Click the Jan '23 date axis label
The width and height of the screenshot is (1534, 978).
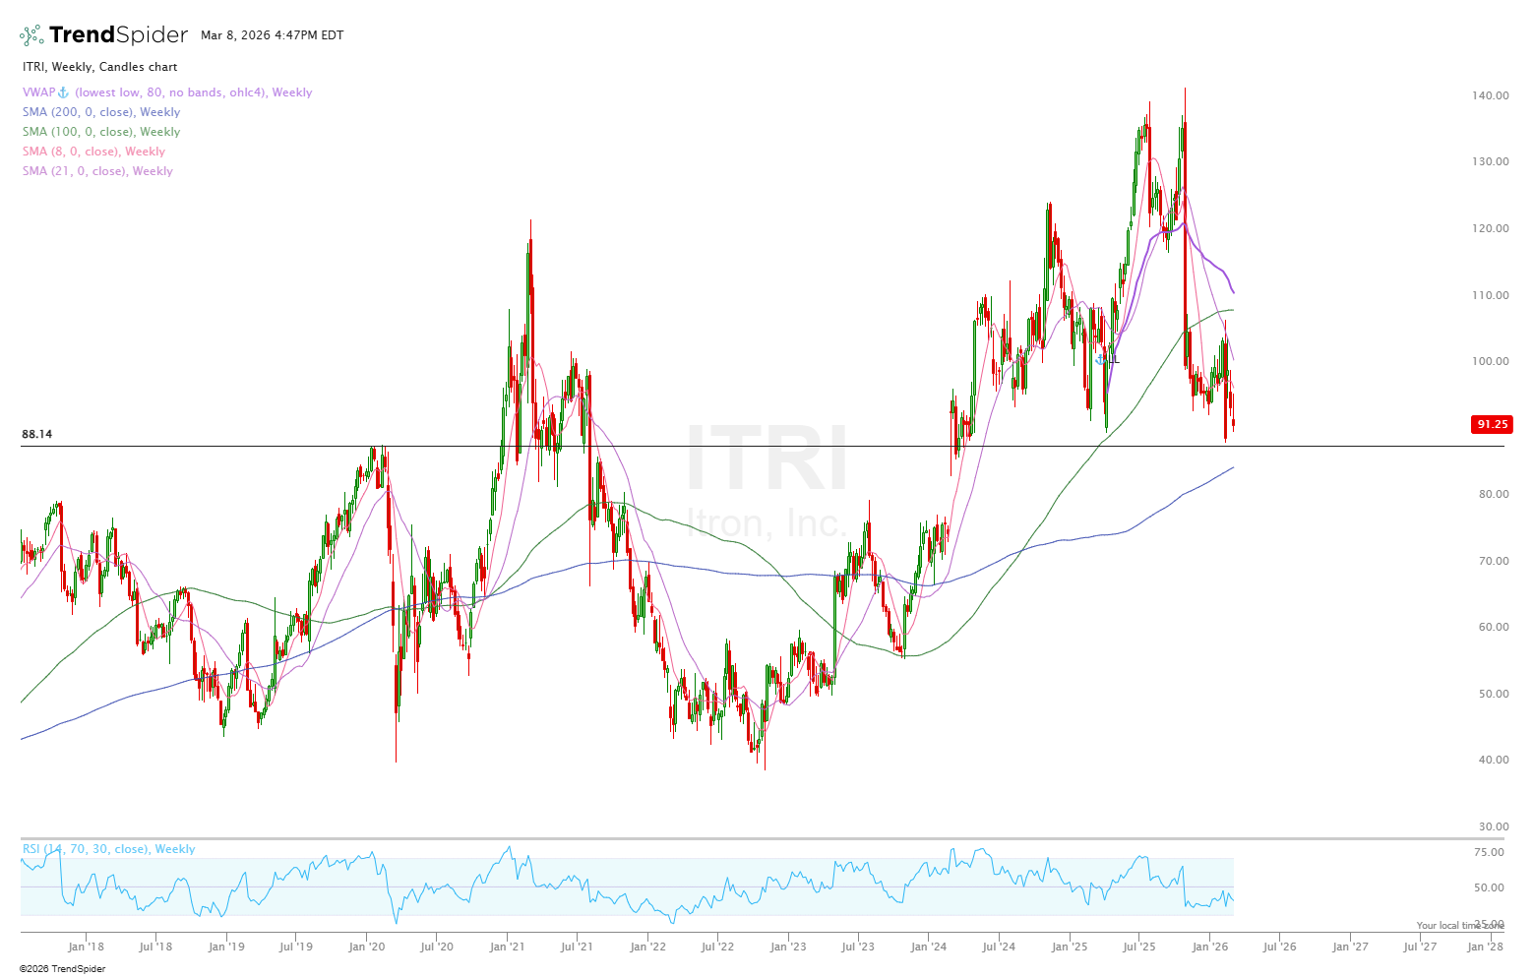click(x=788, y=947)
